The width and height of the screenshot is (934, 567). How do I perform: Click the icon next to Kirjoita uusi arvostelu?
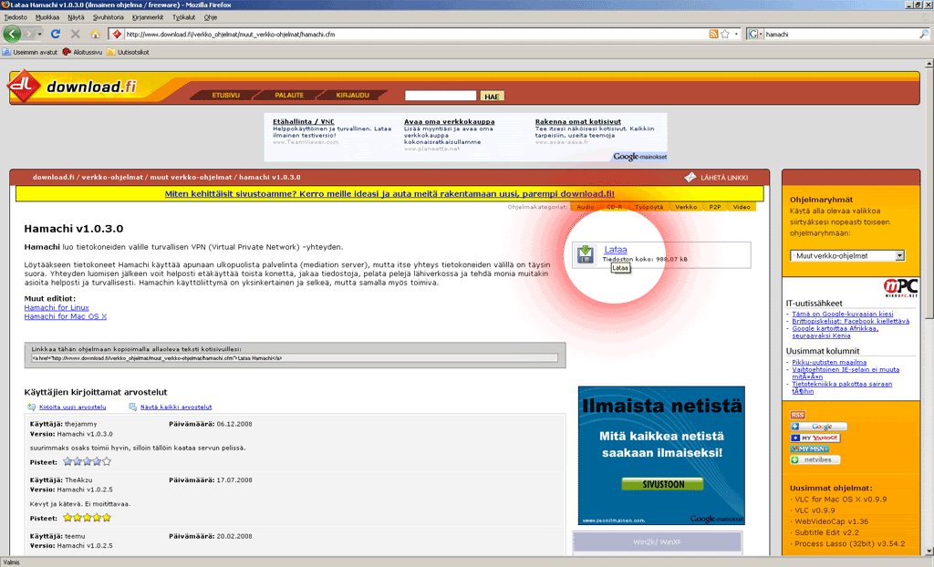click(x=32, y=407)
